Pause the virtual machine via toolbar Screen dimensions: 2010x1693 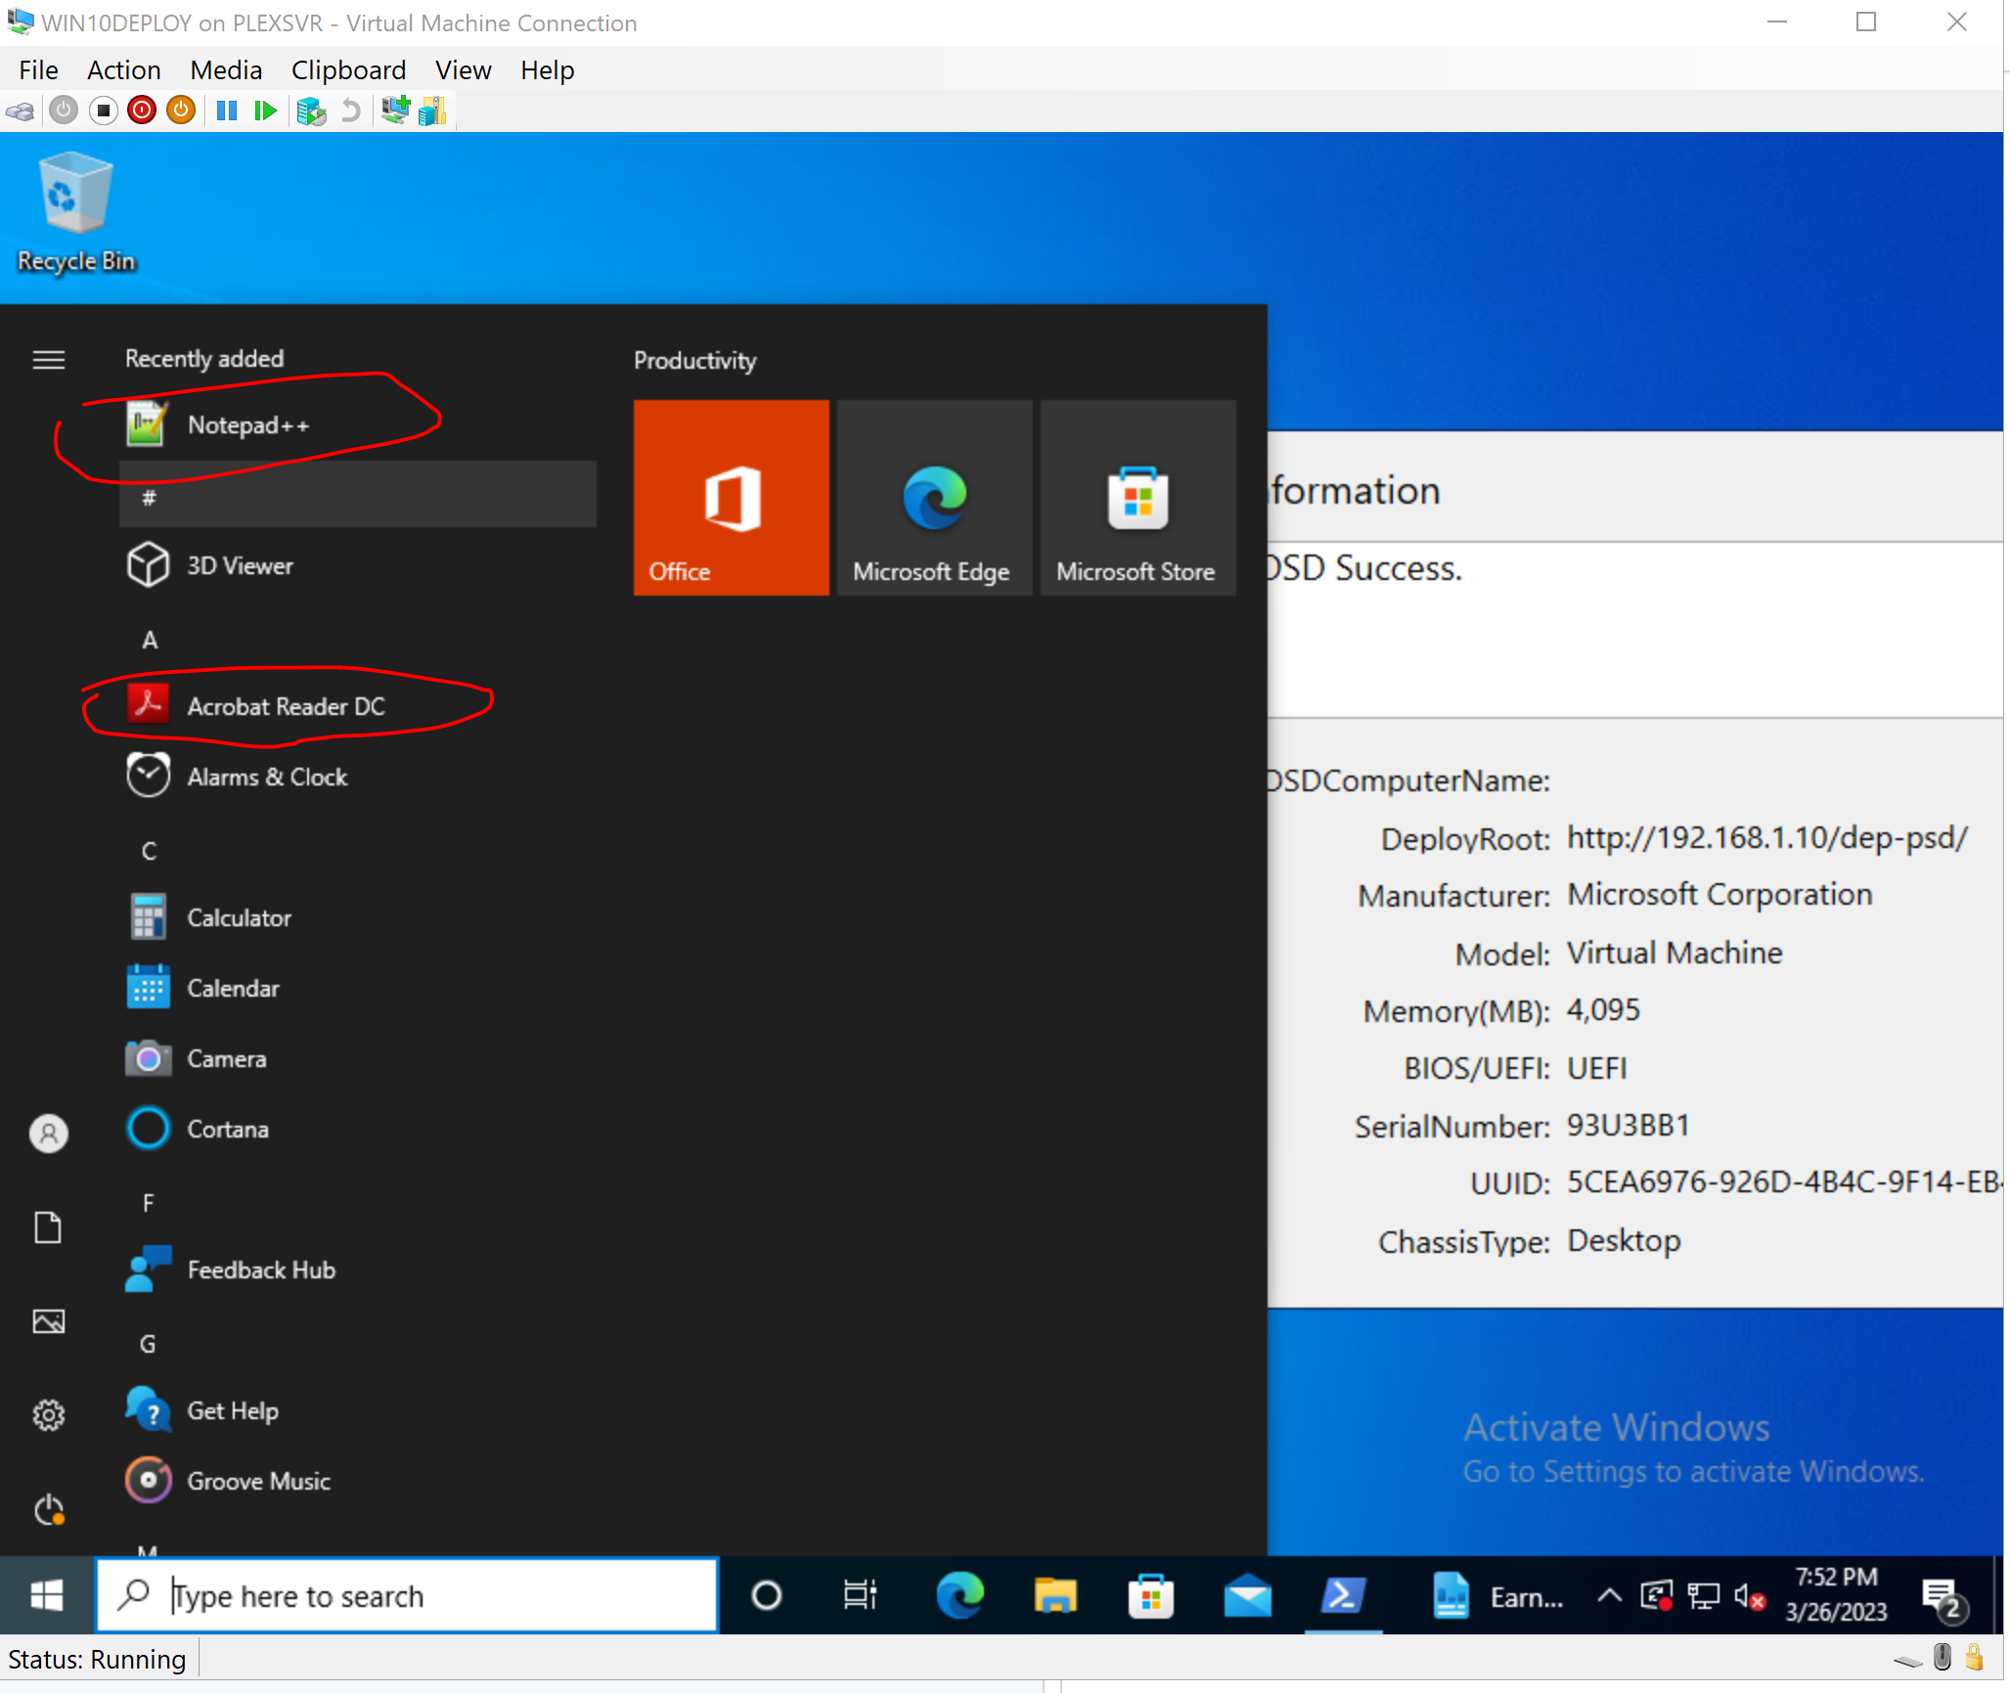(227, 110)
